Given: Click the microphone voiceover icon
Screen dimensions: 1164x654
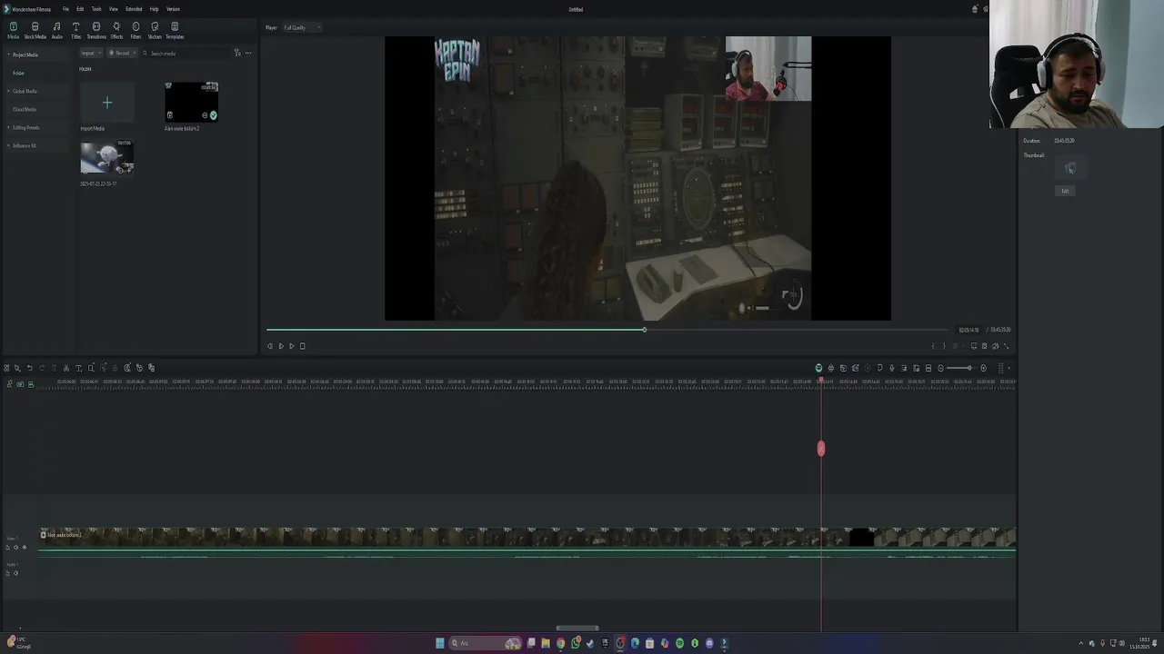Looking at the screenshot, I should click(x=891, y=368).
